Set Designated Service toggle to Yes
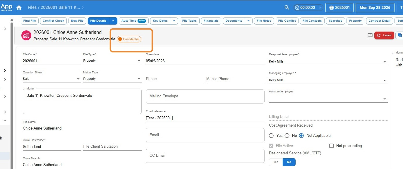Image resolution: width=403 pixels, height=169 pixels. pos(276,162)
